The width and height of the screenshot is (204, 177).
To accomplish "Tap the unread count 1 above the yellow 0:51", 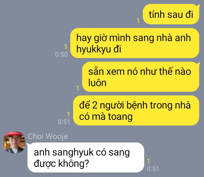I will tap(69, 114).
